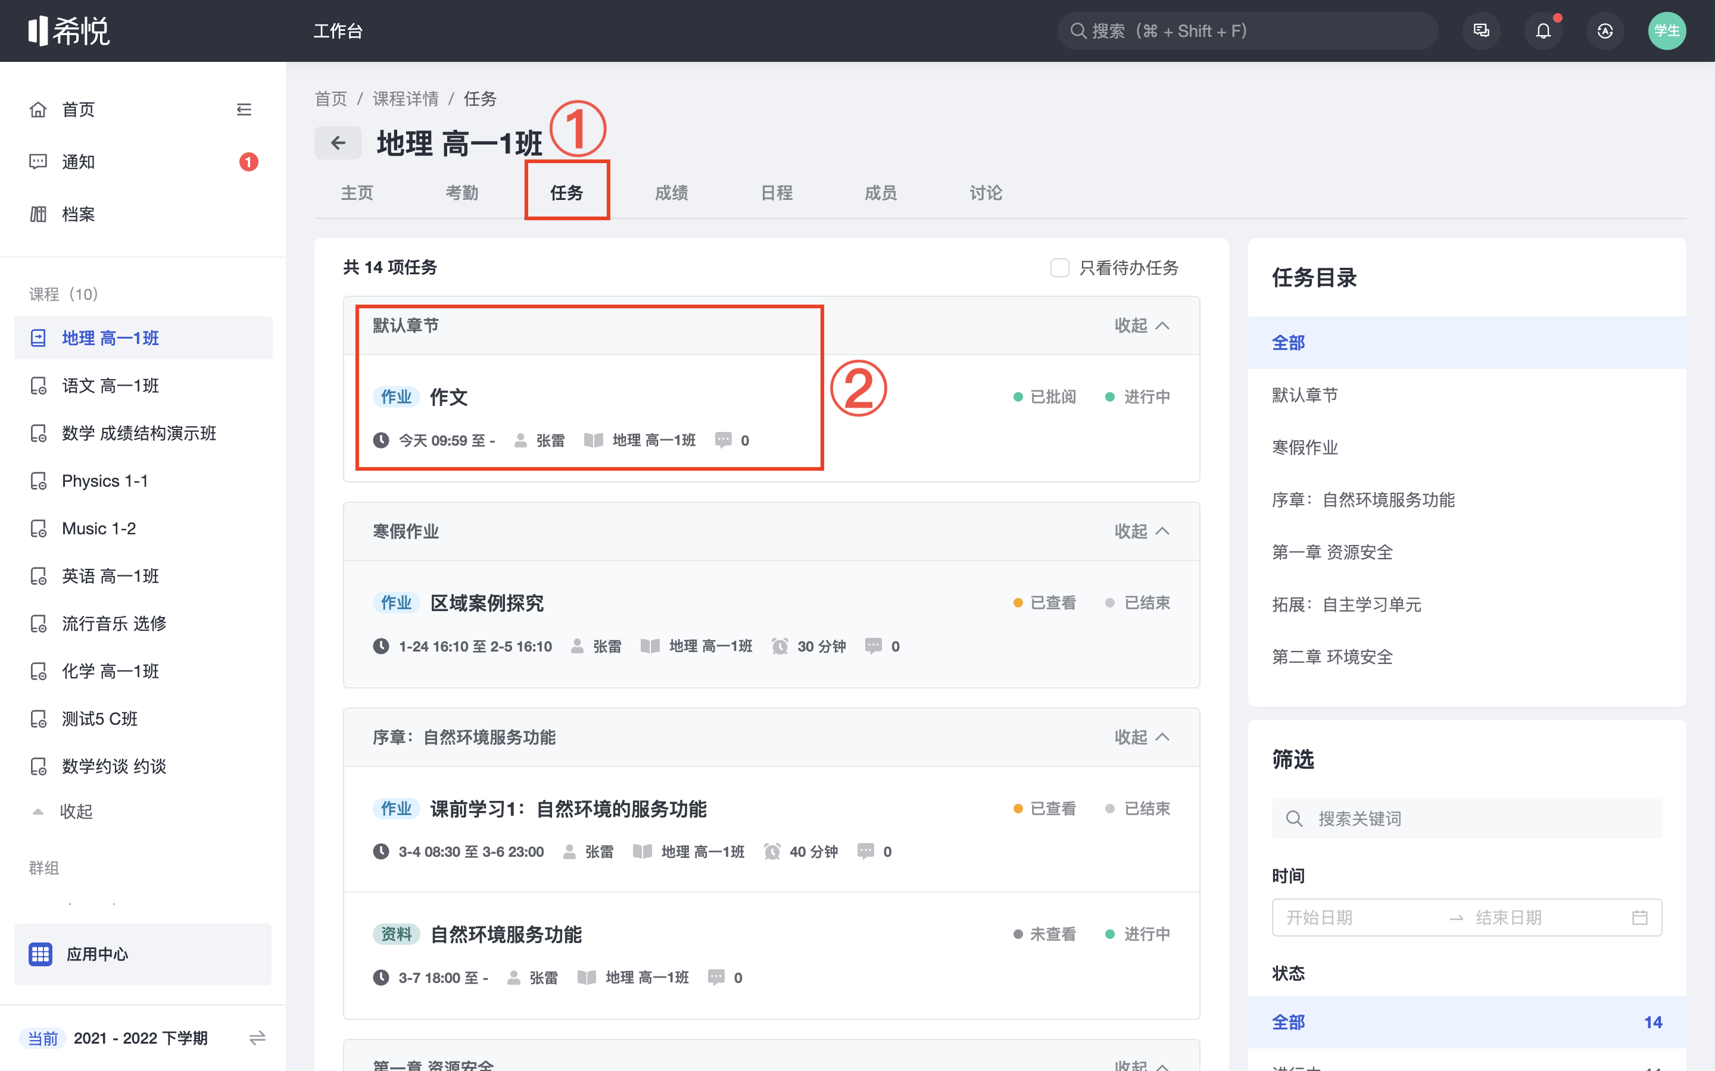This screenshot has width=1715, height=1071.
Task: Switch to the 讨论 tab
Action: (985, 193)
